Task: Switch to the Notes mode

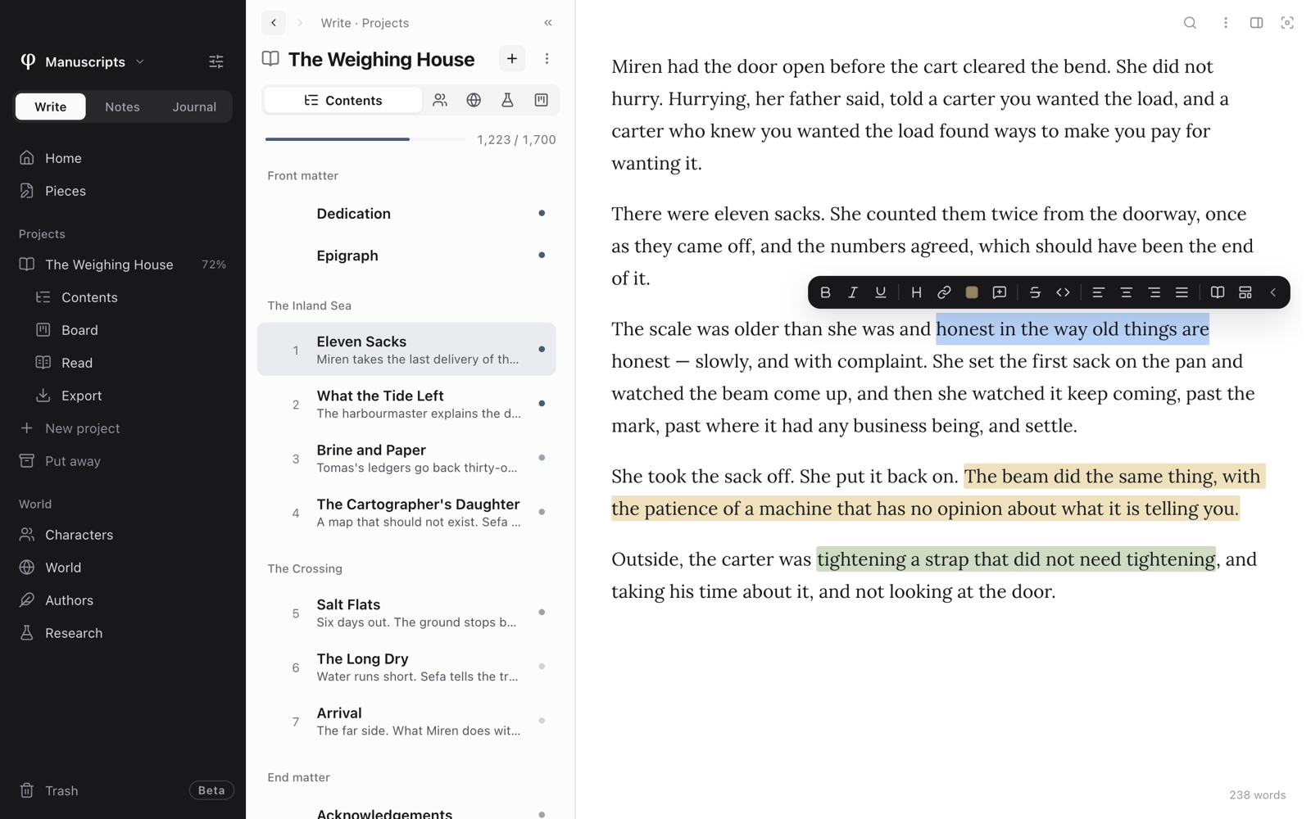Action: (122, 106)
